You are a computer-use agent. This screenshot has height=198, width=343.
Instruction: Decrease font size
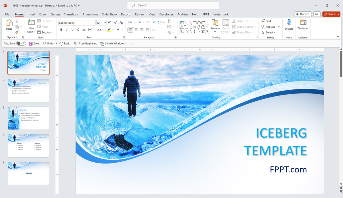[x=115, y=23]
